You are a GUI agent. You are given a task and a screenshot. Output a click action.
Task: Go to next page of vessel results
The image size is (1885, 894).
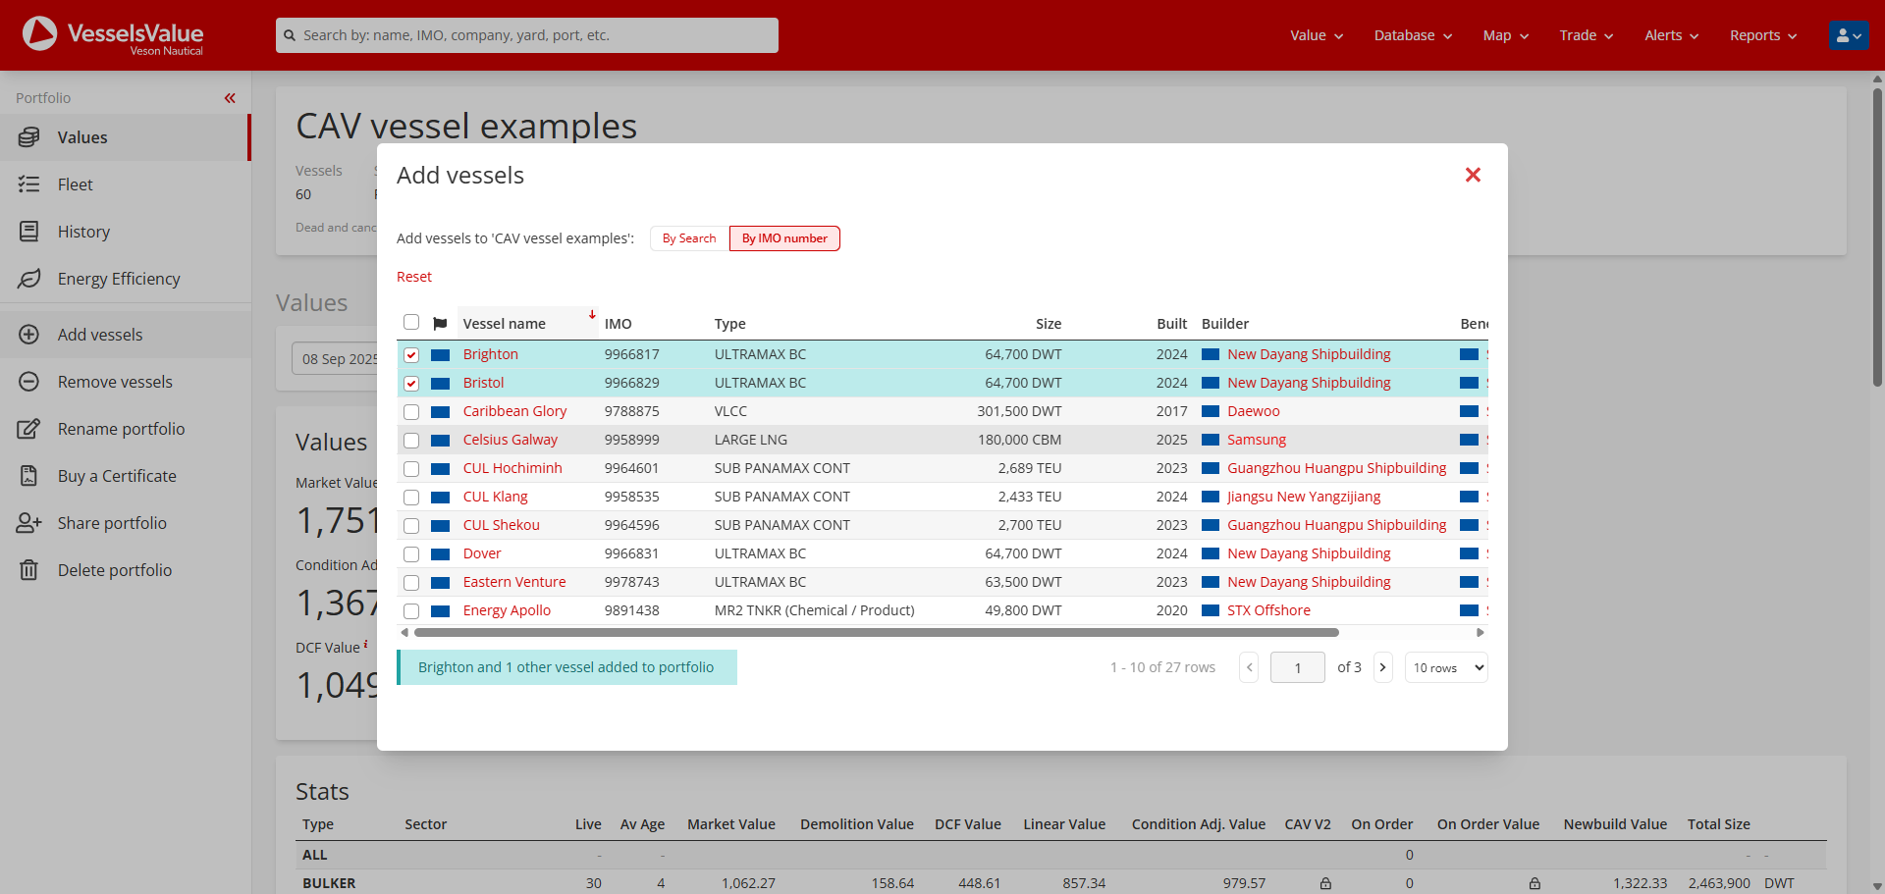point(1382,667)
